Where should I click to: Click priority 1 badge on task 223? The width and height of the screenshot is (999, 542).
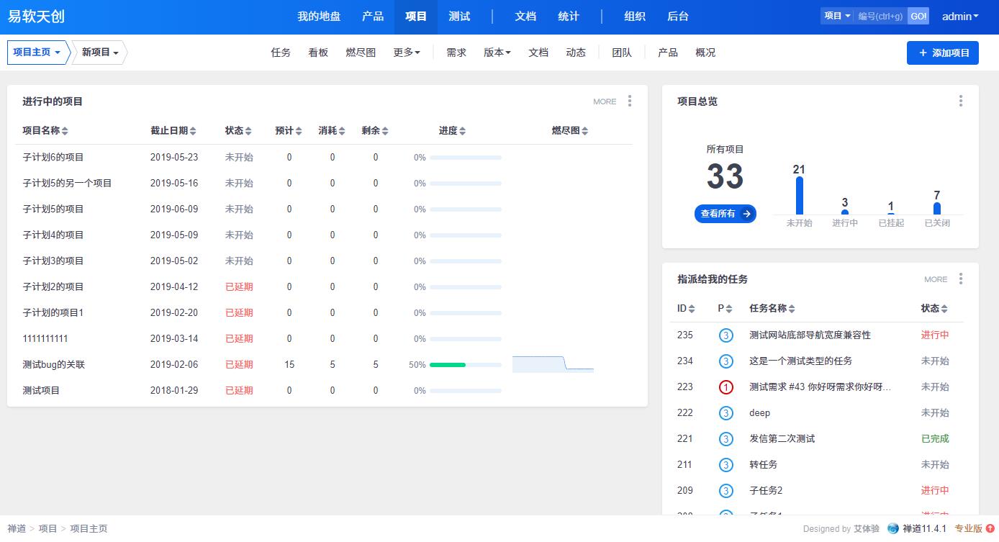725,387
